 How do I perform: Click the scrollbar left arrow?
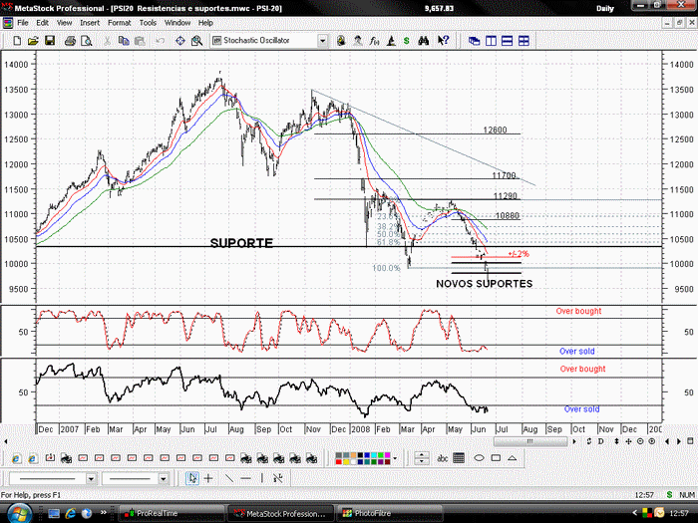[x=6, y=441]
